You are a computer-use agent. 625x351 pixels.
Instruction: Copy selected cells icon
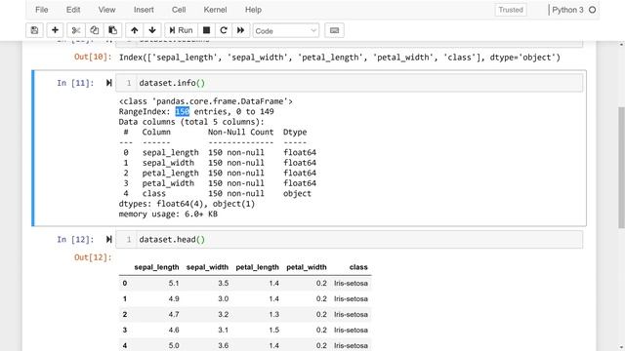pyautogui.click(x=94, y=30)
